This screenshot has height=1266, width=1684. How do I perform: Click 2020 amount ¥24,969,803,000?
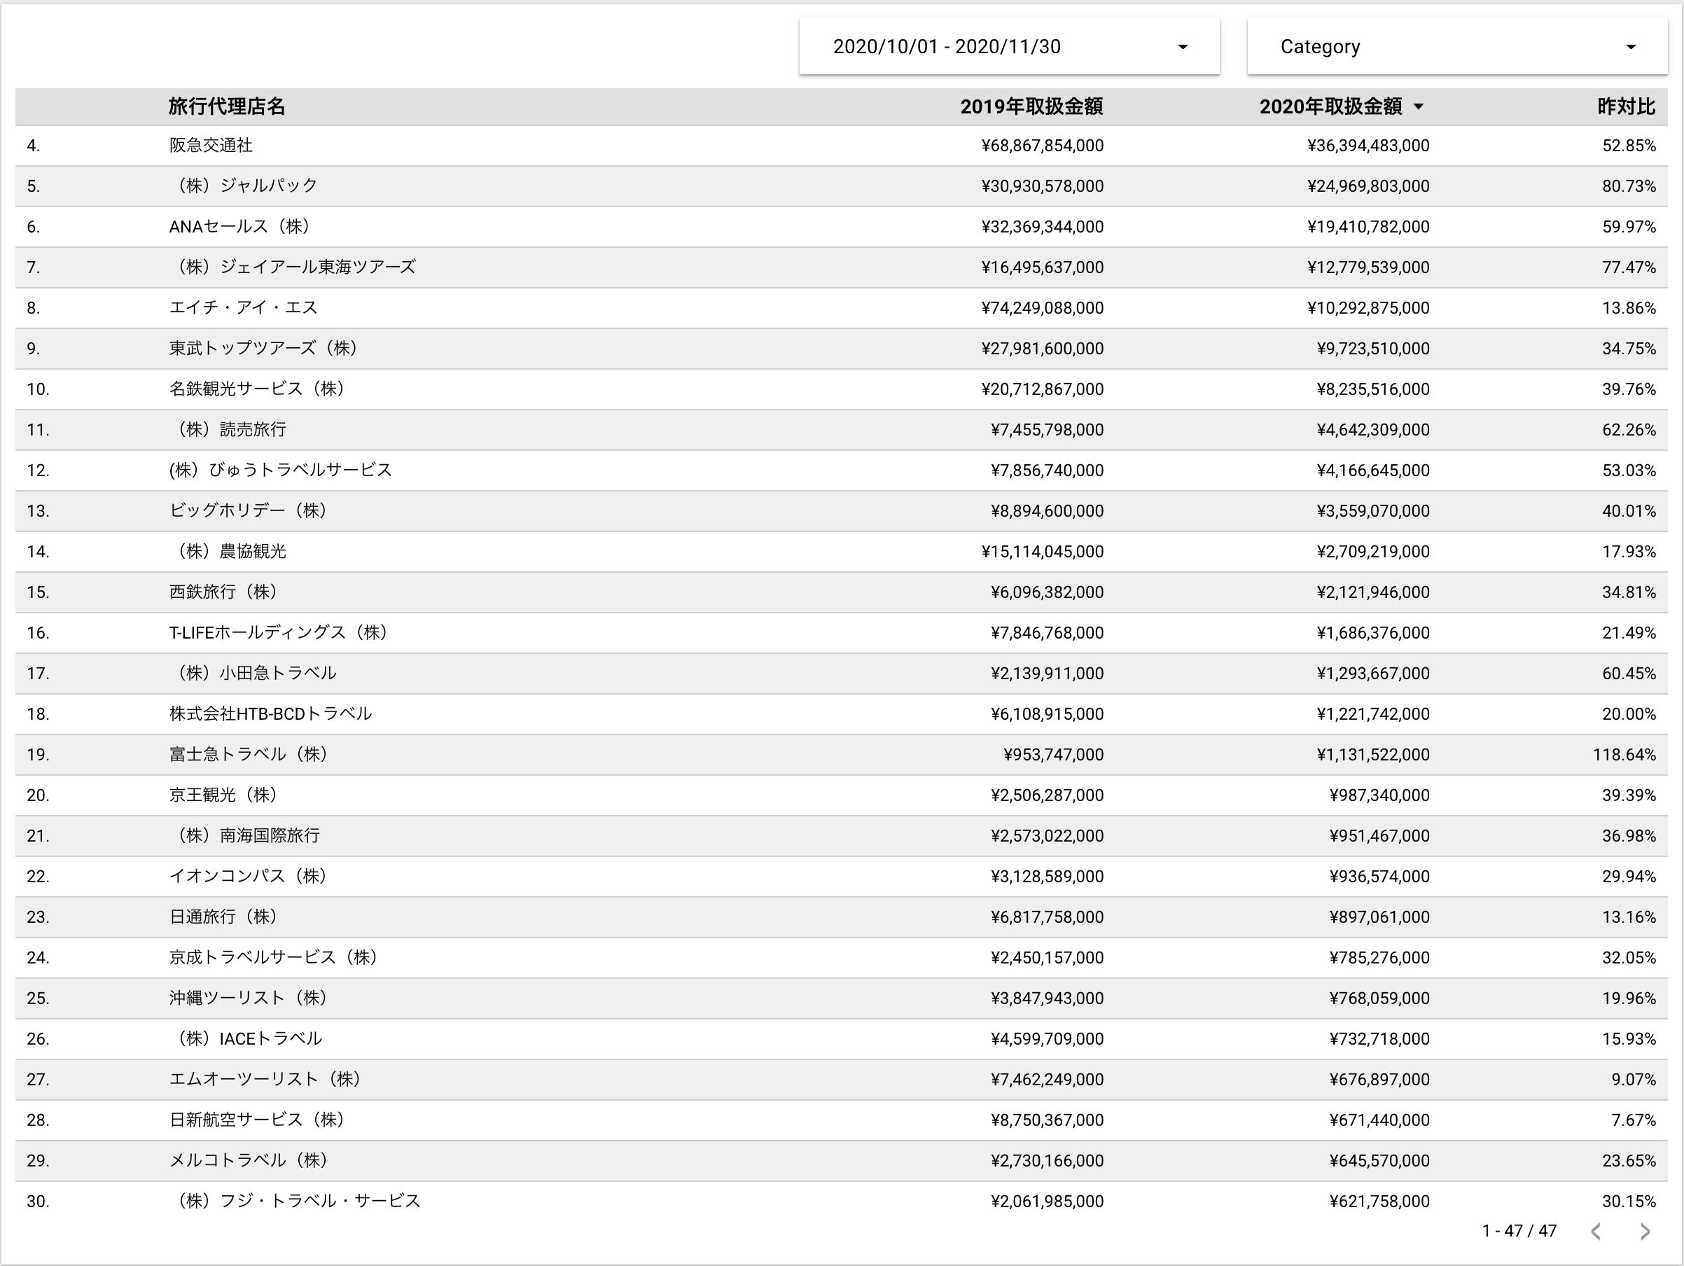coord(1368,186)
